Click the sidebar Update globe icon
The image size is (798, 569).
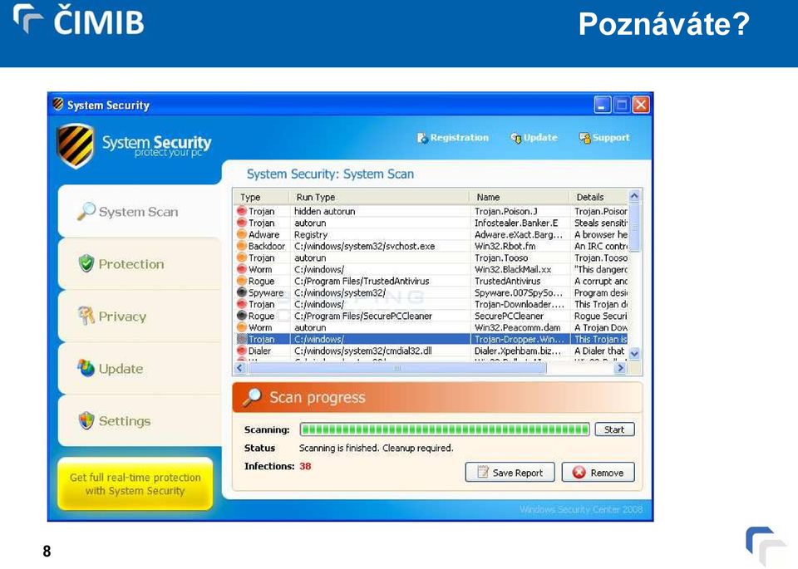(86, 368)
